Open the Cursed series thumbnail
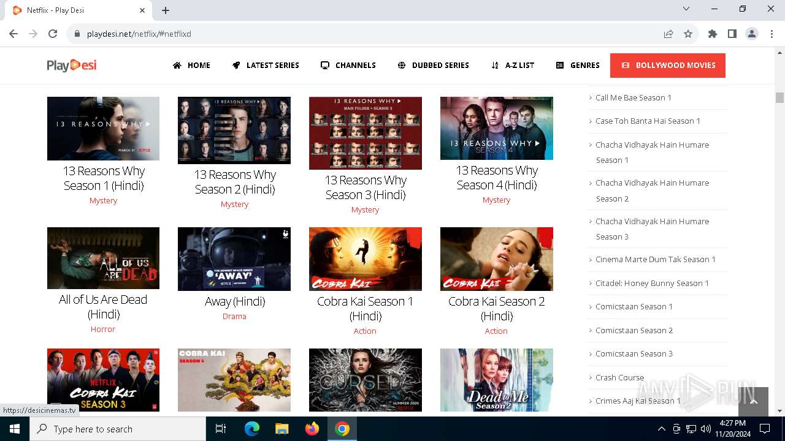This screenshot has height=441, width=785. 366,380
